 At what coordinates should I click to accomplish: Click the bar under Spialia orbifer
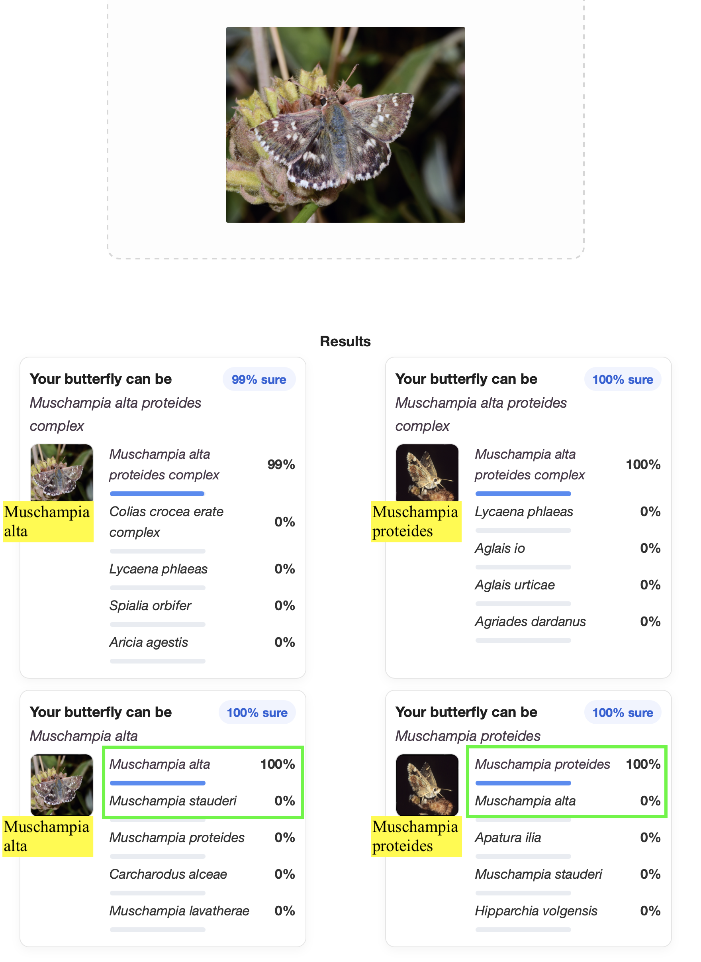click(157, 624)
